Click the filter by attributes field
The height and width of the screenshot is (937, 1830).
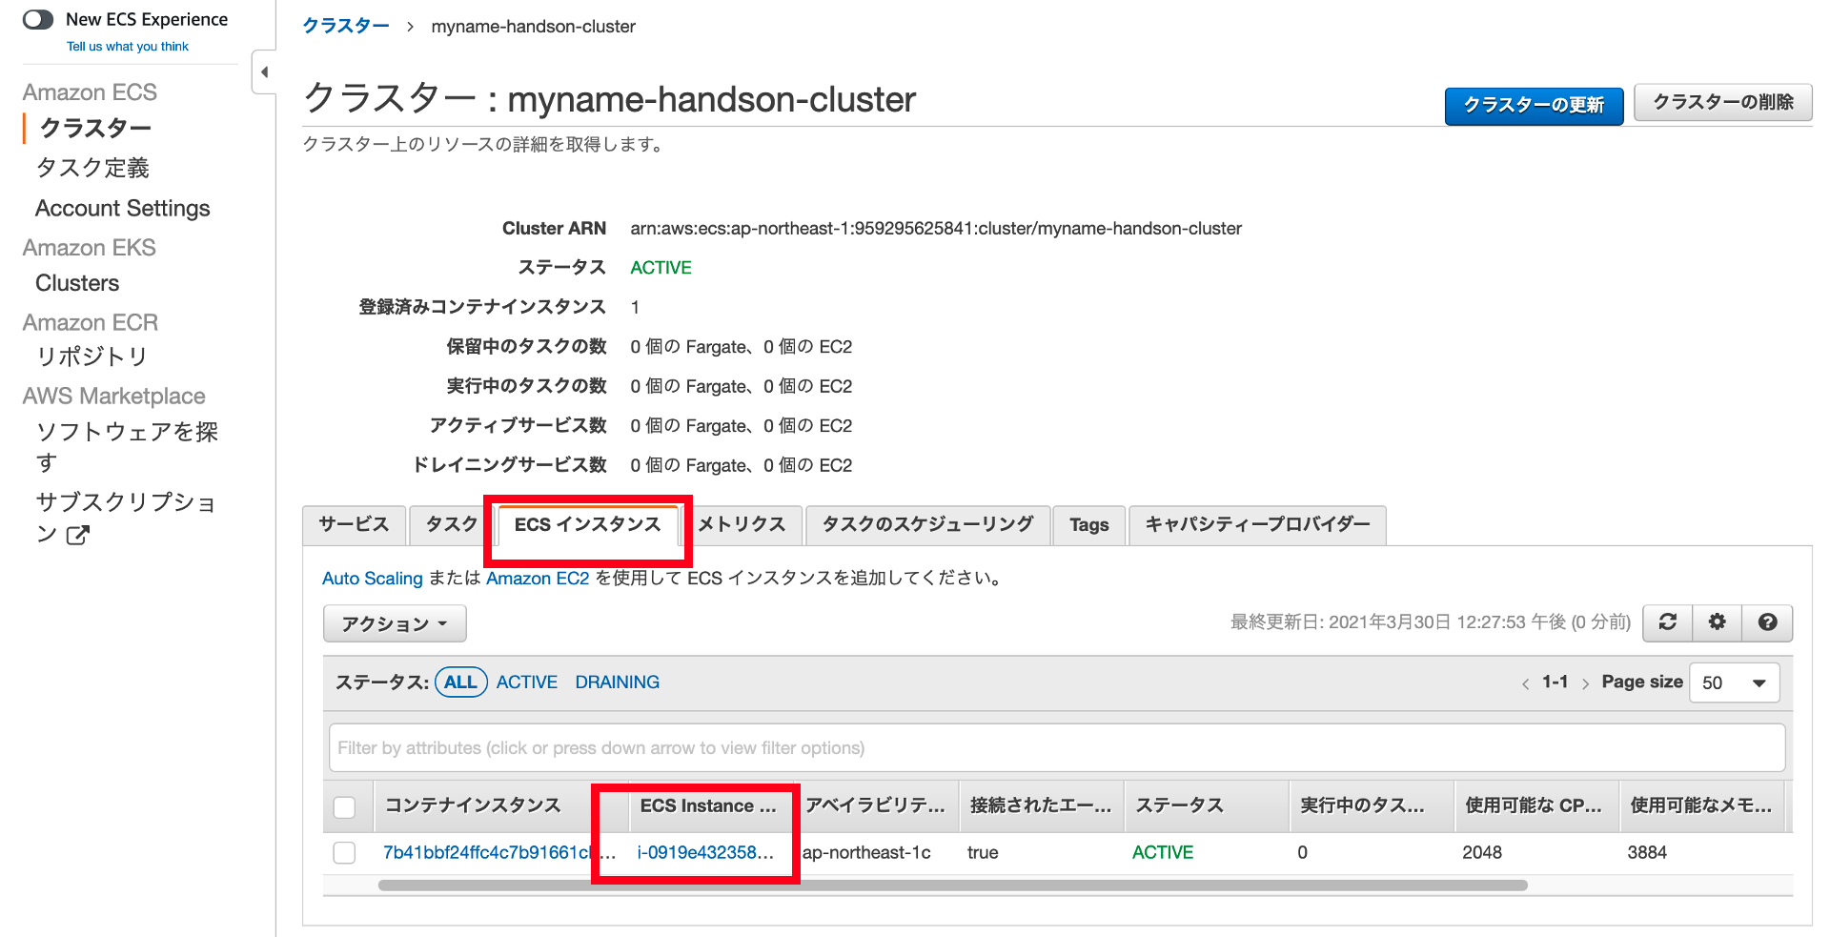(1057, 748)
